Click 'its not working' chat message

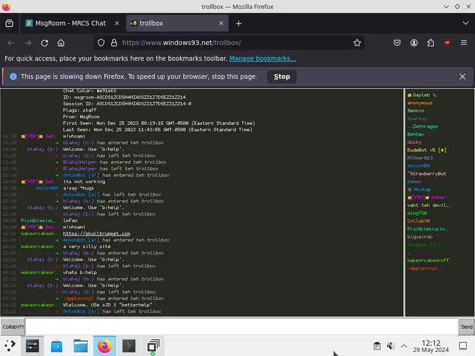(x=84, y=182)
